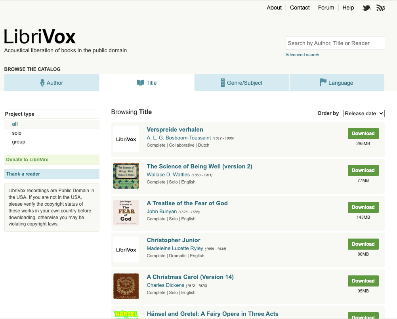Click the 295MB file size text
The height and width of the screenshot is (319, 397).
363,143
